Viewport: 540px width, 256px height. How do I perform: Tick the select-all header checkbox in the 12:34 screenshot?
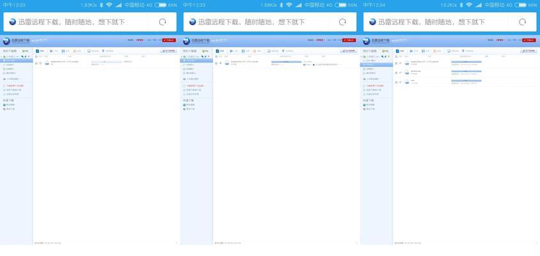coord(396,56)
